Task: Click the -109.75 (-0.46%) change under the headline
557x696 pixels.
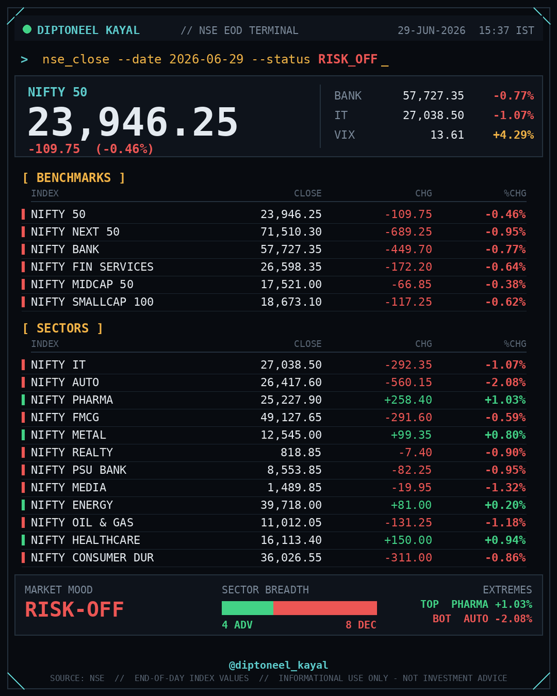Action: click(x=91, y=149)
